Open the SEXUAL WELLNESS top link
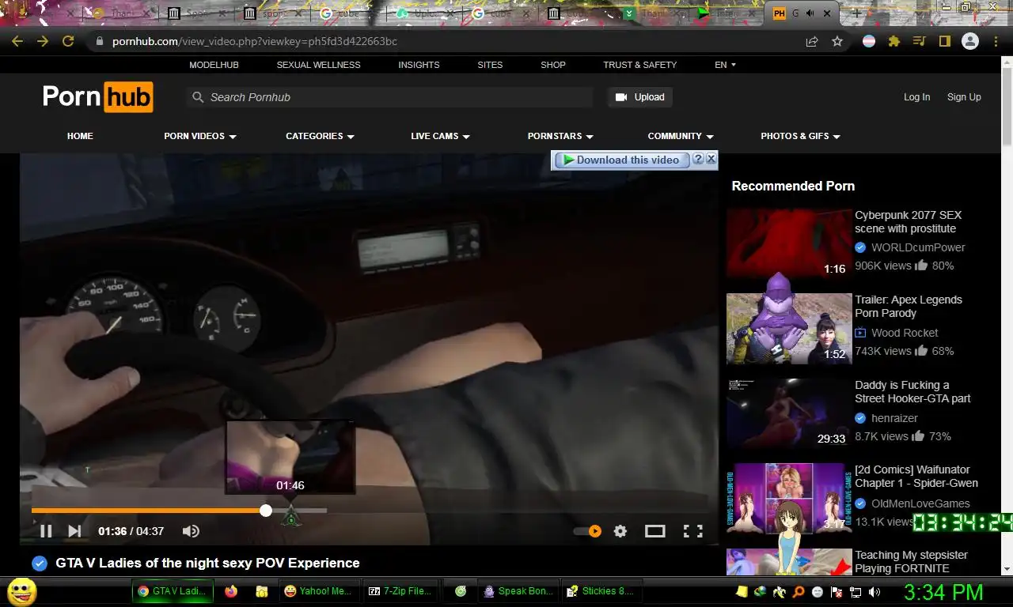Screen dimensions: 1013x607 (318, 65)
